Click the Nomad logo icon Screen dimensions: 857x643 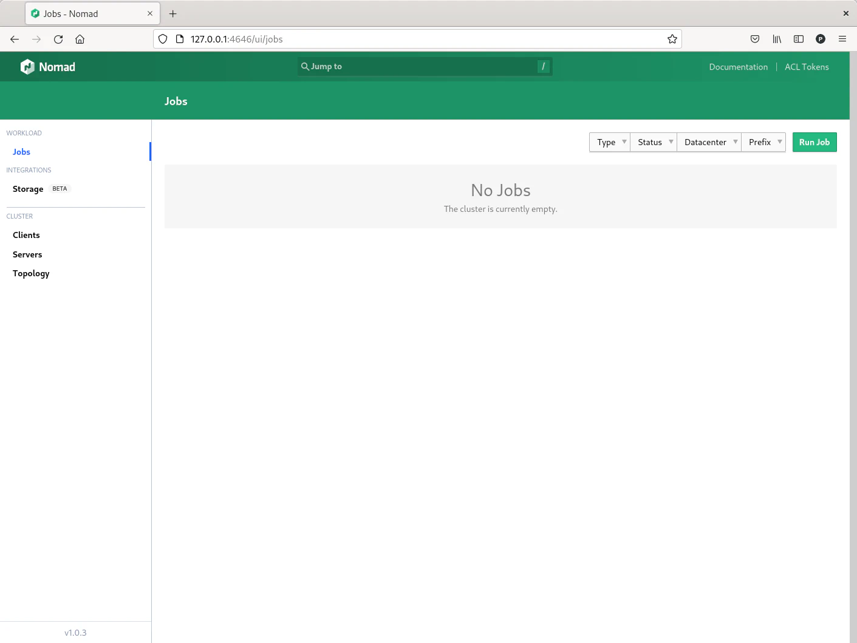(x=27, y=67)
